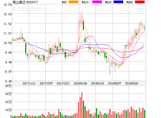
Task: Click the MA60 legend label
Action: (130, 2)
